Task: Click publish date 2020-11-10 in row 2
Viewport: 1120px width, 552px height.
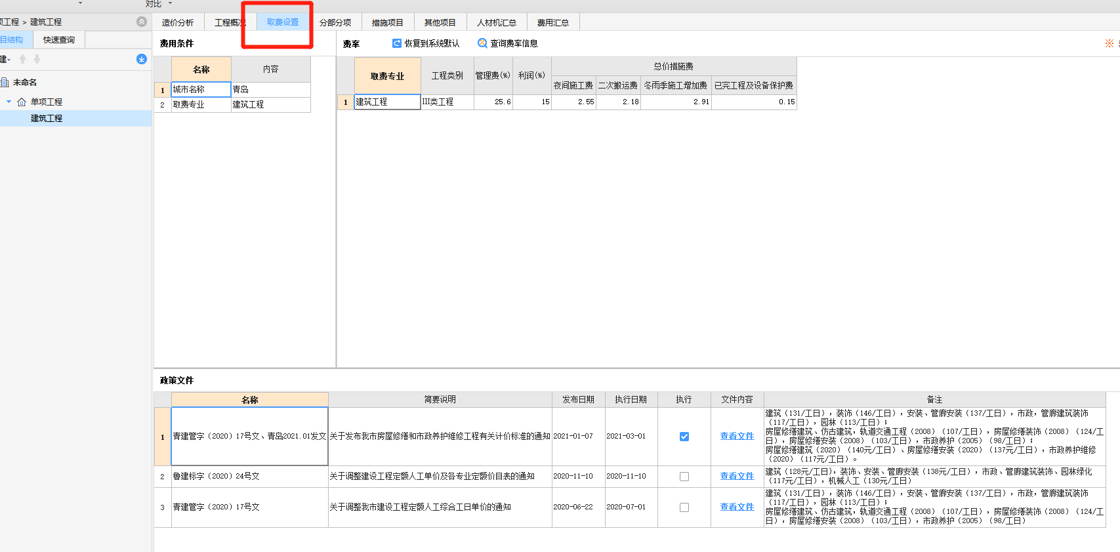Action: [578, 477]
